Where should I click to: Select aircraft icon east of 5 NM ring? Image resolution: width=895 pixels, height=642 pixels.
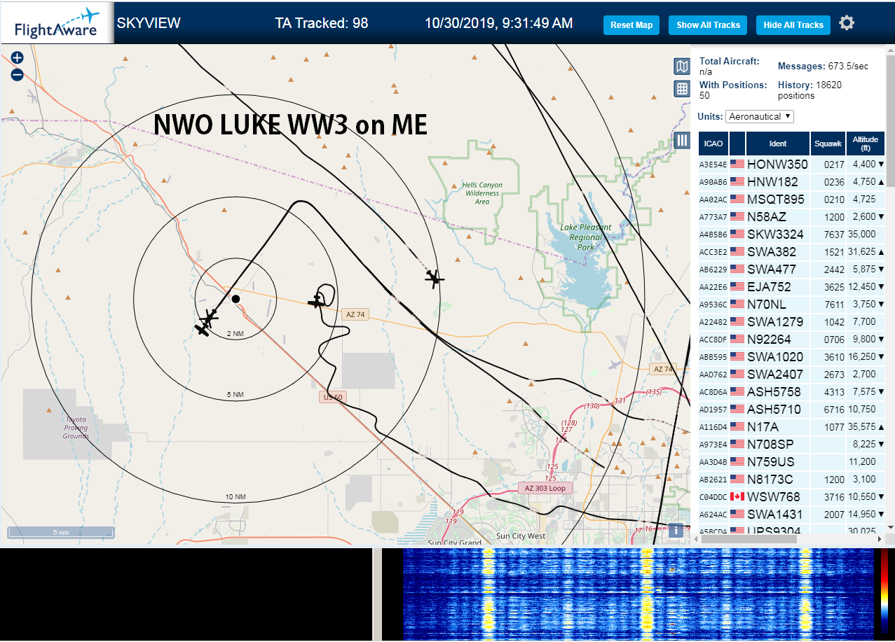pos(435,279)
